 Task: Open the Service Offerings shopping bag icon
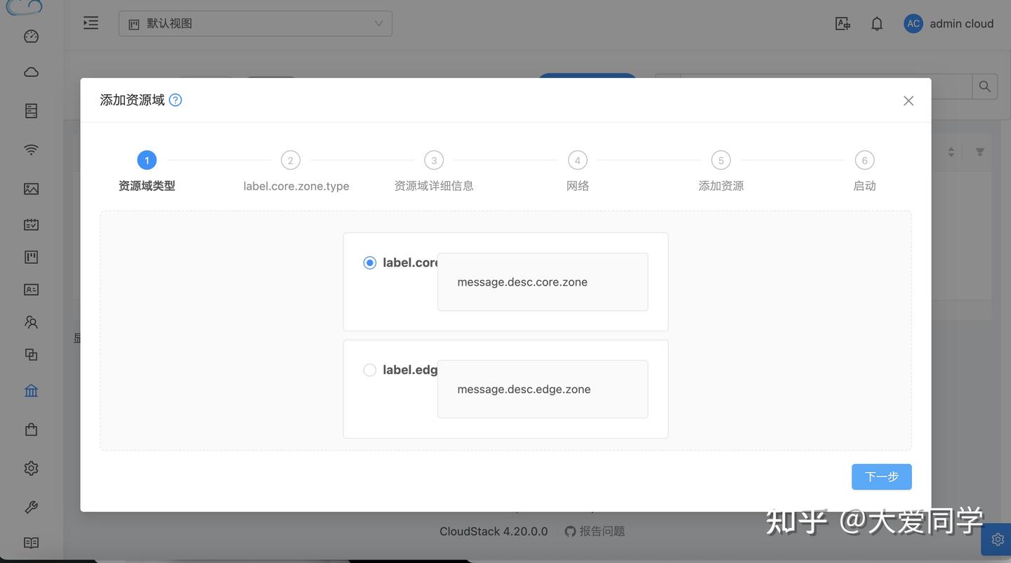click(x=28, y=427)
